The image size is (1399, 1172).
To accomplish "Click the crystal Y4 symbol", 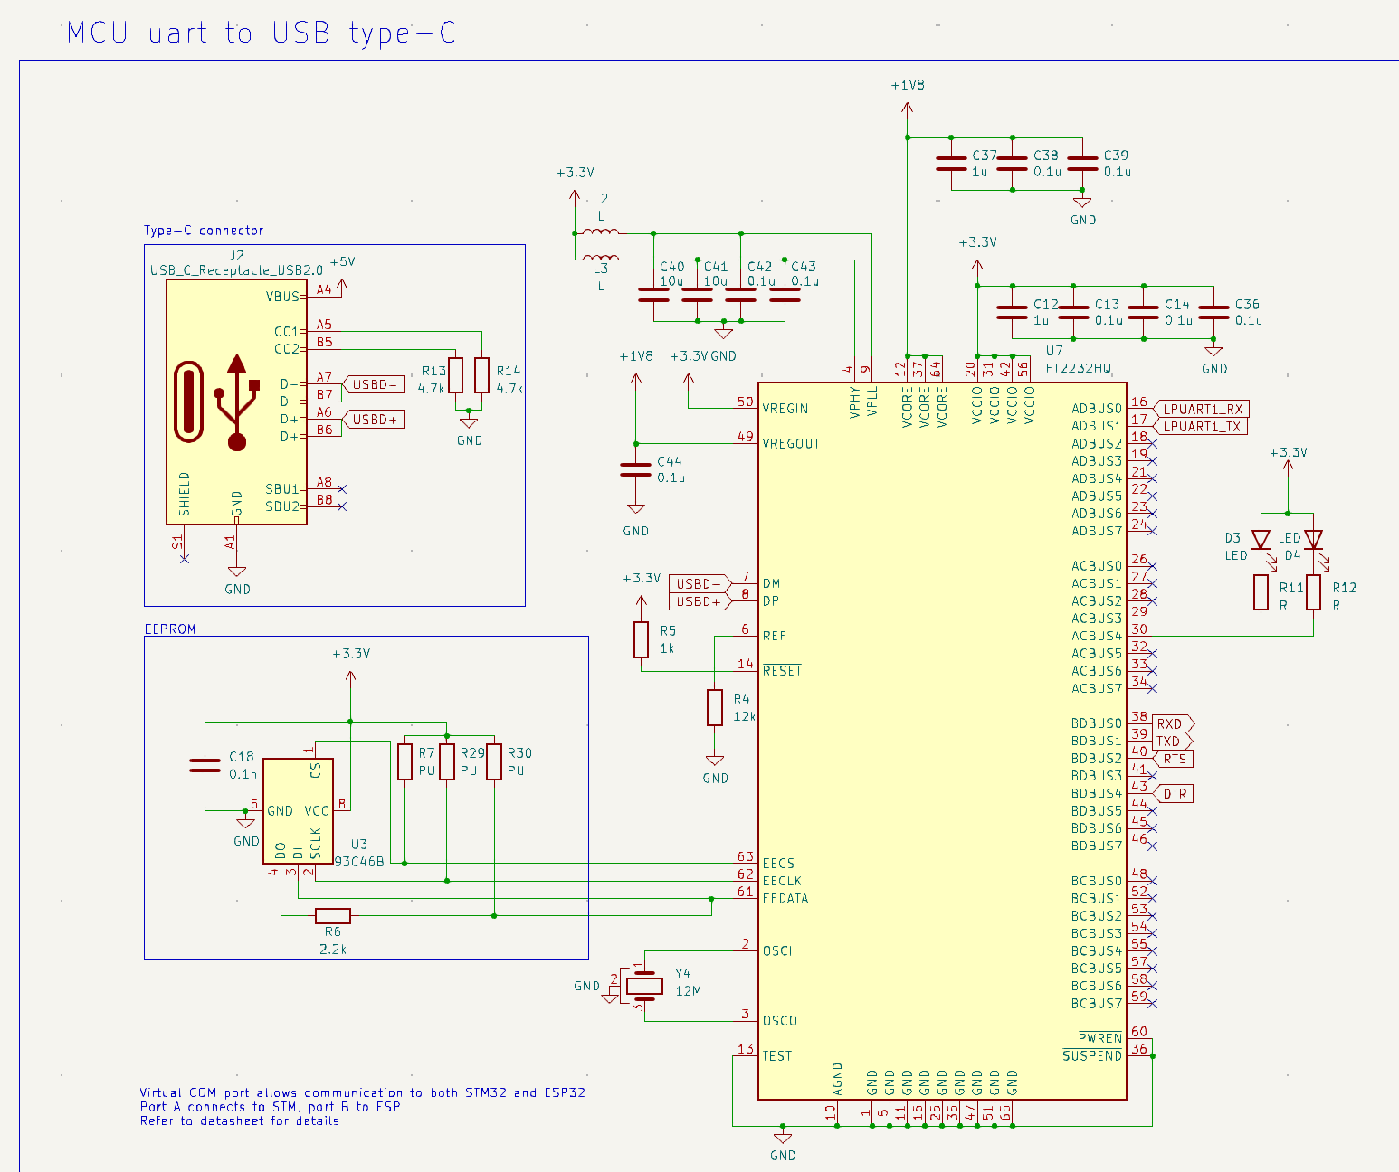I will point(643,986).
